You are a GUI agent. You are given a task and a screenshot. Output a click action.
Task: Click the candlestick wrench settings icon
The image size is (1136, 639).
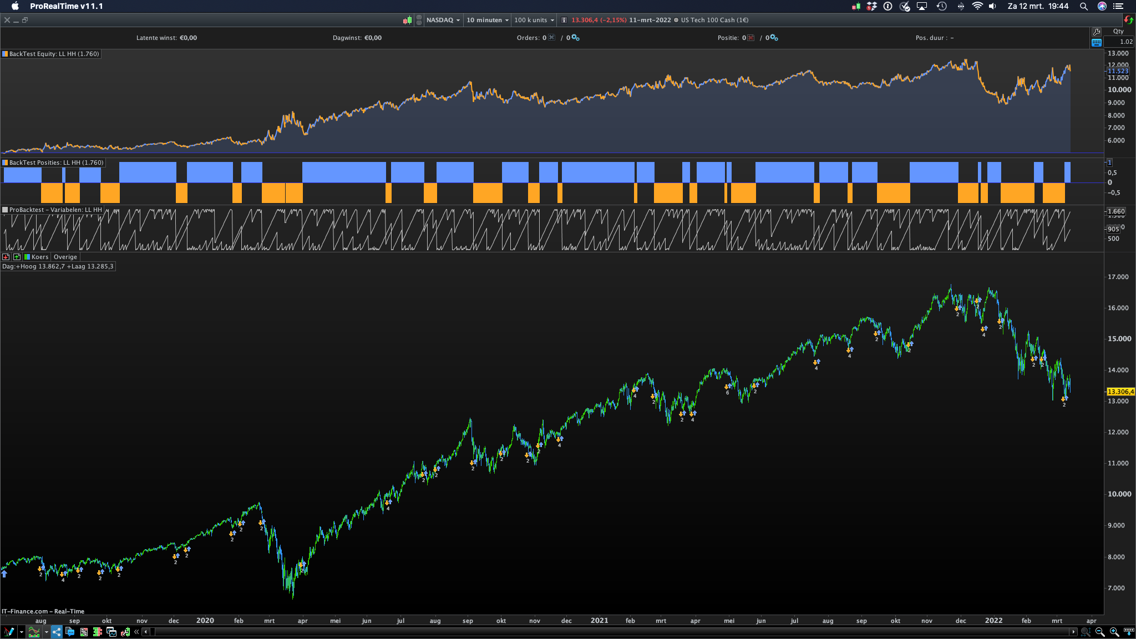coord(125,632)
